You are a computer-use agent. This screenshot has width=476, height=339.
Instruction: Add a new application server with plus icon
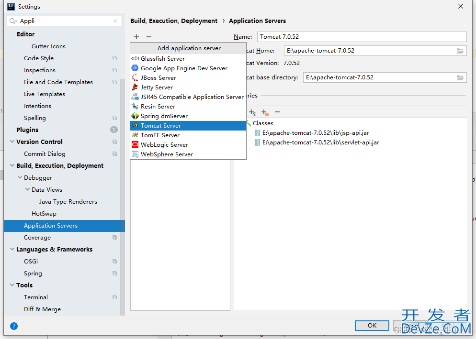click(136, 37)
